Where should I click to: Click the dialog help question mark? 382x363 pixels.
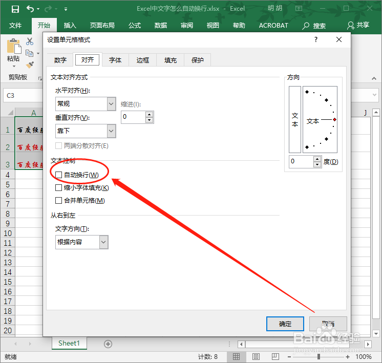pos(316,39)
